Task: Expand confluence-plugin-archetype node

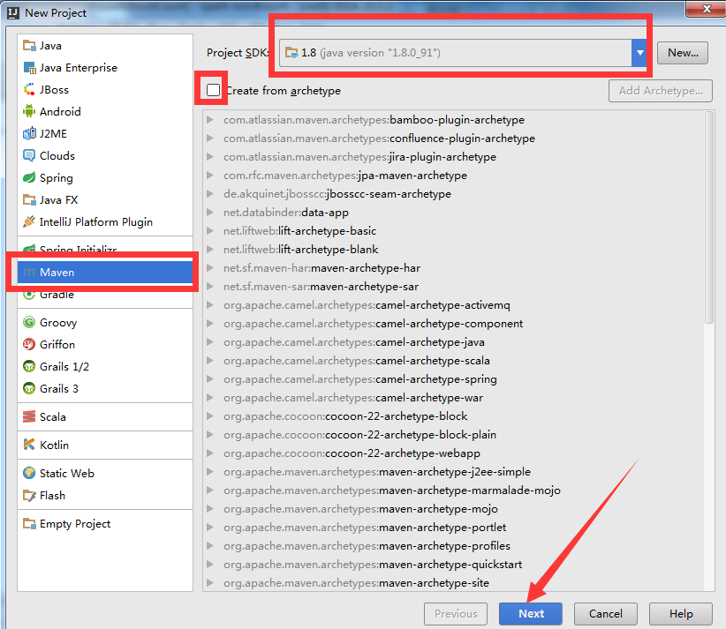Action: coord(210,139)
